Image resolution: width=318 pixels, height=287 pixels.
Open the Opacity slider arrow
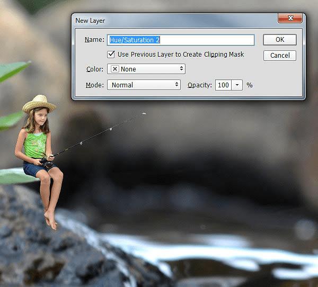(x=237, y=85)
